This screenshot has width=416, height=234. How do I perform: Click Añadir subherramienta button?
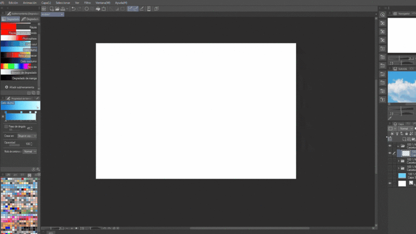tap(19, 87)
